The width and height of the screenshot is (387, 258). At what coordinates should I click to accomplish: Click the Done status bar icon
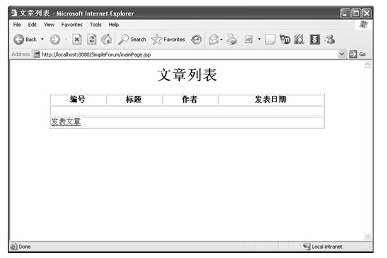point(14,247)
